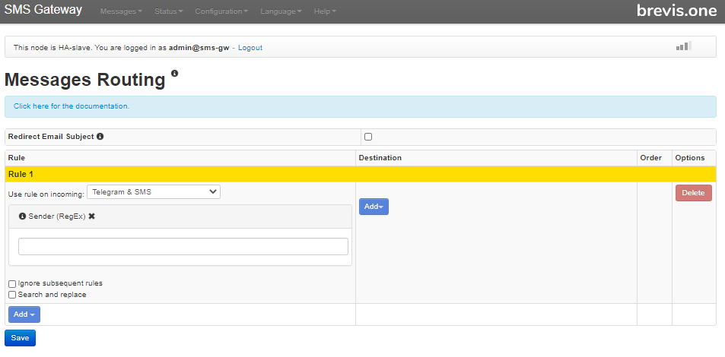Click the brevis.one logo
Screen dimensions: 725x357
click(x=677, y=11)
